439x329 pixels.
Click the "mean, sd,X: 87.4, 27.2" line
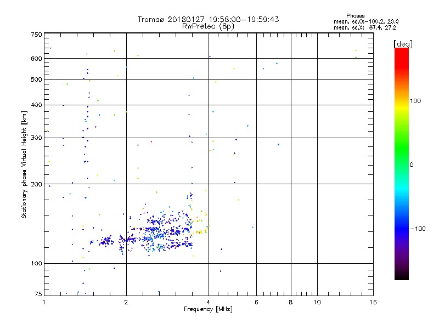click(365, 28)
